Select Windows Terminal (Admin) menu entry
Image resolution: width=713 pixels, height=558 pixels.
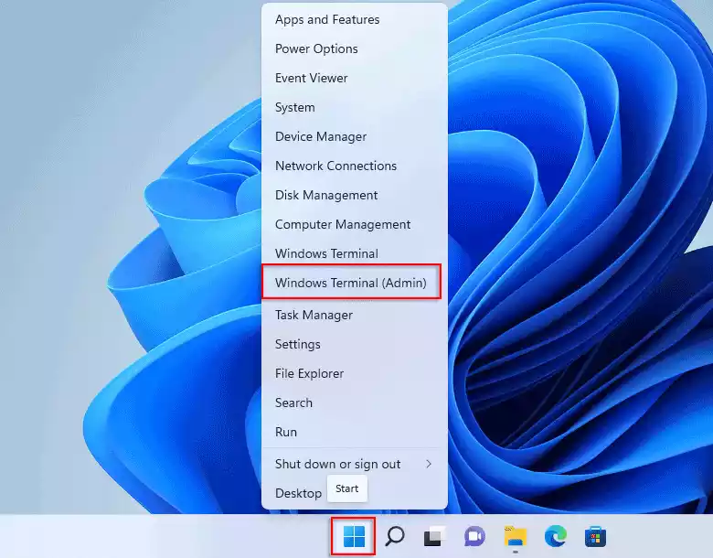(351, 283)
